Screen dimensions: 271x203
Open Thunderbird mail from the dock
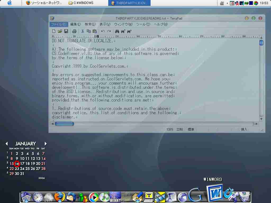point(71,197)
